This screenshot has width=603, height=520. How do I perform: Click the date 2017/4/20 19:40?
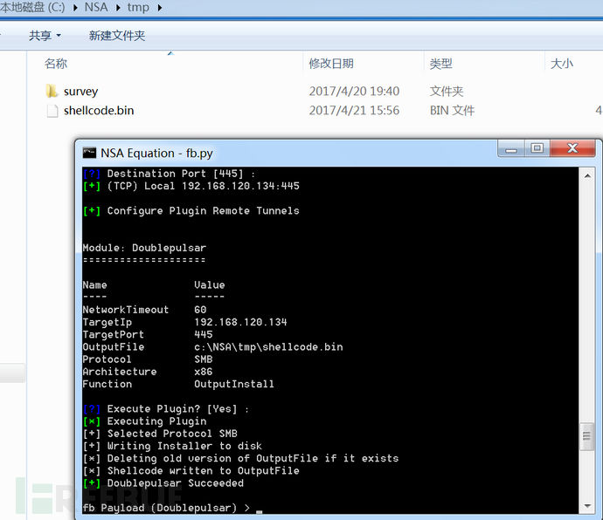(354, 91)
